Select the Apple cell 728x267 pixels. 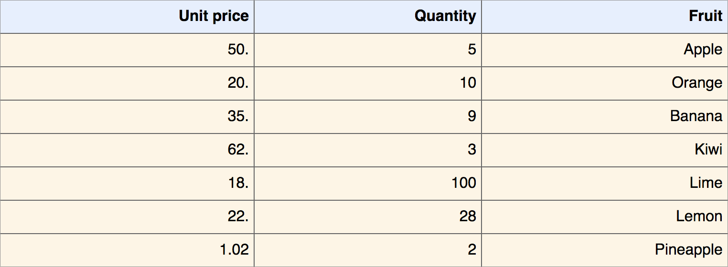(703, 50)
